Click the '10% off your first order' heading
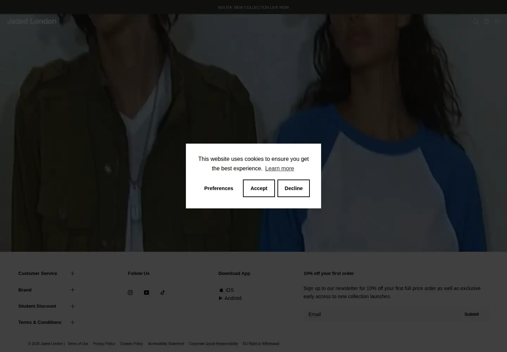507x352 pixels. [328, 274]
